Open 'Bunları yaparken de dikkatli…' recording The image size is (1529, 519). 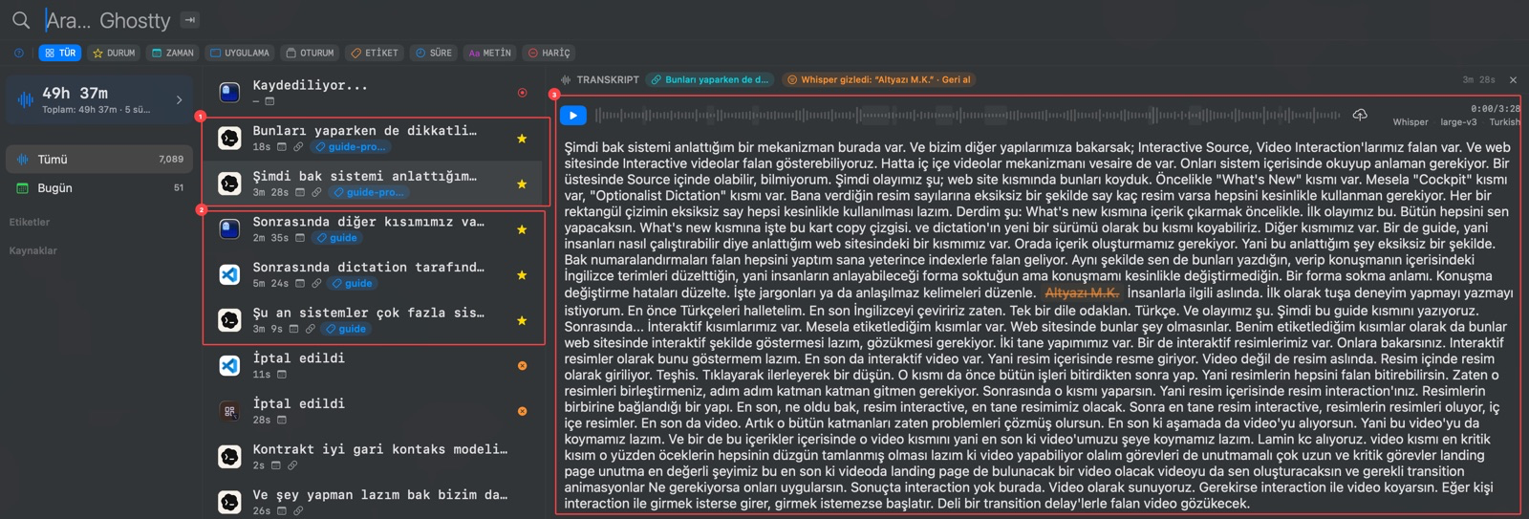[375, 138]
